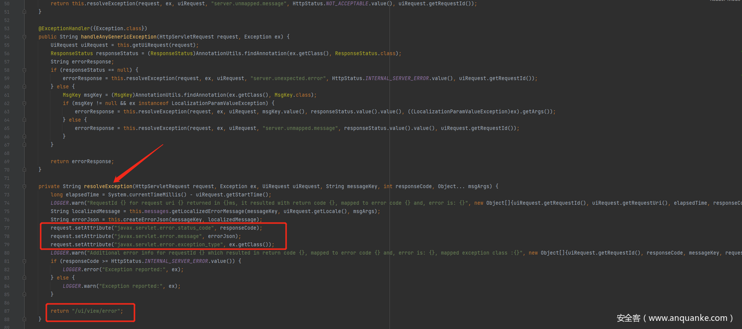Screen dimensions: 742x329
Task: Fold the 'if (responseStatus == null)' block
Action: click(24, 70)
